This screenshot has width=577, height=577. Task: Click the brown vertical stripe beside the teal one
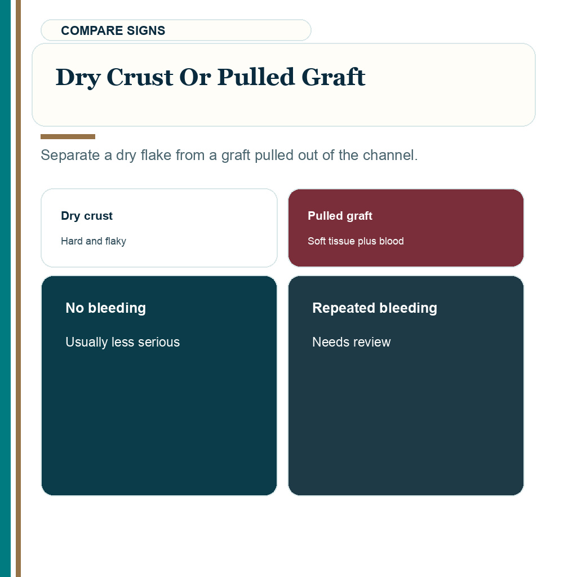pyautogui.click(x=19, y=288)
